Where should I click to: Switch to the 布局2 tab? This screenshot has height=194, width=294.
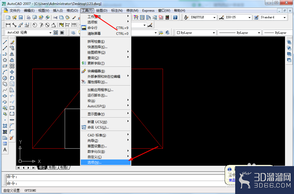tap(64, 167)
